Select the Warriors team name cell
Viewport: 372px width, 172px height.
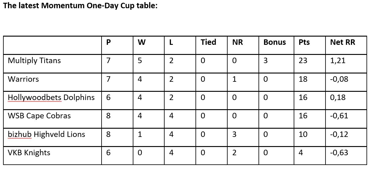point(52,82)
